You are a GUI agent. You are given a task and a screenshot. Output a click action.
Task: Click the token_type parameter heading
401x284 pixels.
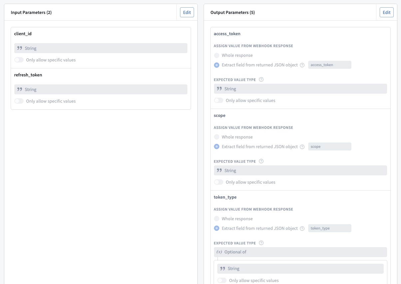[x=225, y=197]
